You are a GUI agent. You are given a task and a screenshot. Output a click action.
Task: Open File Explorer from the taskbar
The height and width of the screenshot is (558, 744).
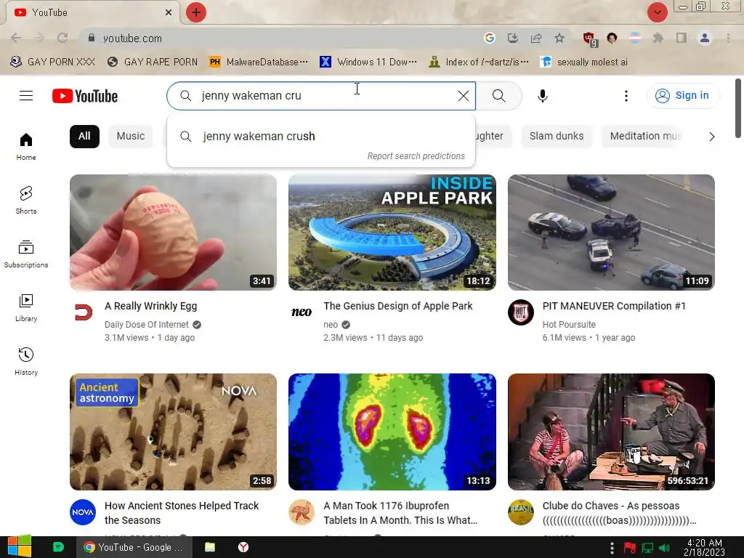tap(210, 547)
